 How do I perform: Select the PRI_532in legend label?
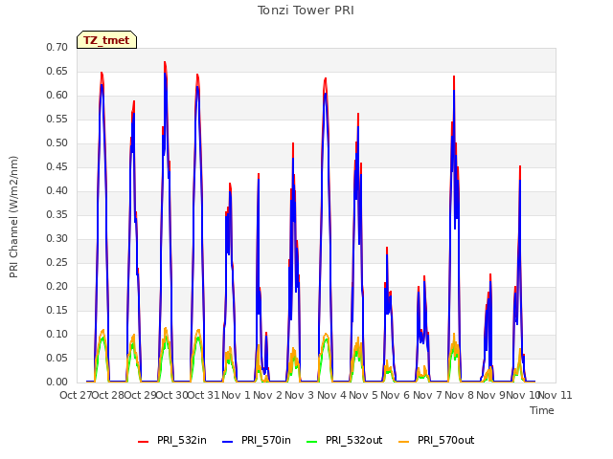coord(182,440)
